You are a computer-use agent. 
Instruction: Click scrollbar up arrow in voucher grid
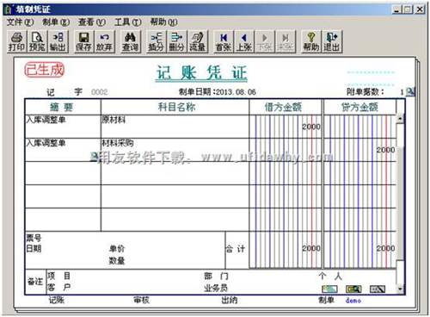point(400,118)
